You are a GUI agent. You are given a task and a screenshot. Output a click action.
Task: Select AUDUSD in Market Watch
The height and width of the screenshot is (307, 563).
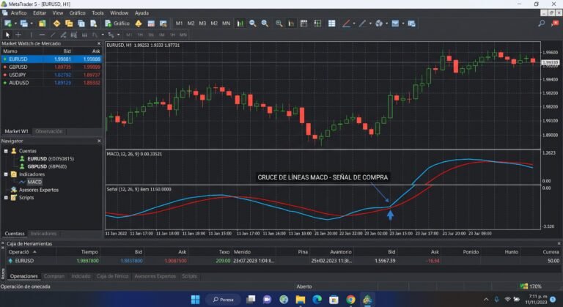tap(51, 83)
